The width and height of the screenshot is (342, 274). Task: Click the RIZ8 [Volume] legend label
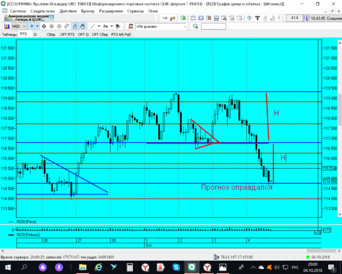pyautogui.click(x=28, y=235)
